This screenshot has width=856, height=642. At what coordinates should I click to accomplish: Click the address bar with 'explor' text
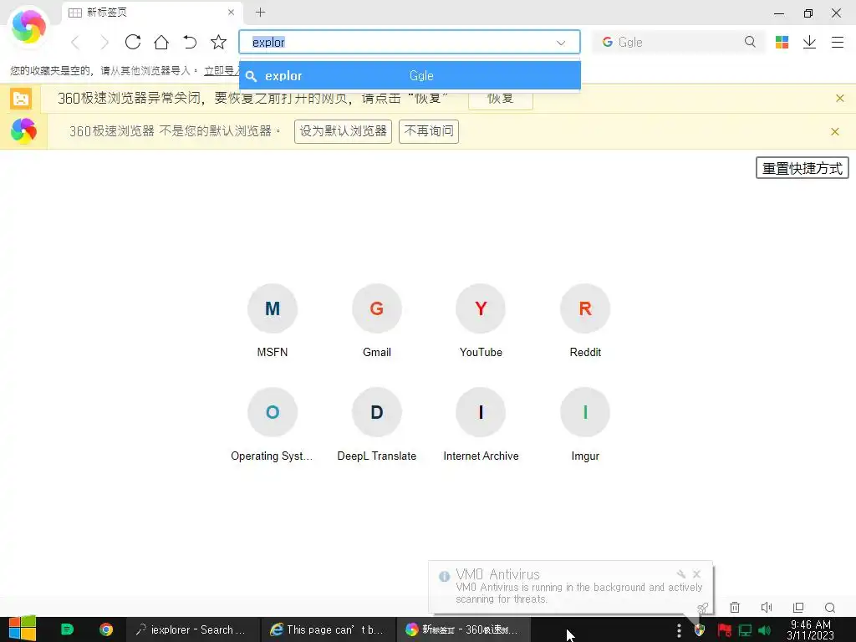pyautogui.click(x=410, y=42)
